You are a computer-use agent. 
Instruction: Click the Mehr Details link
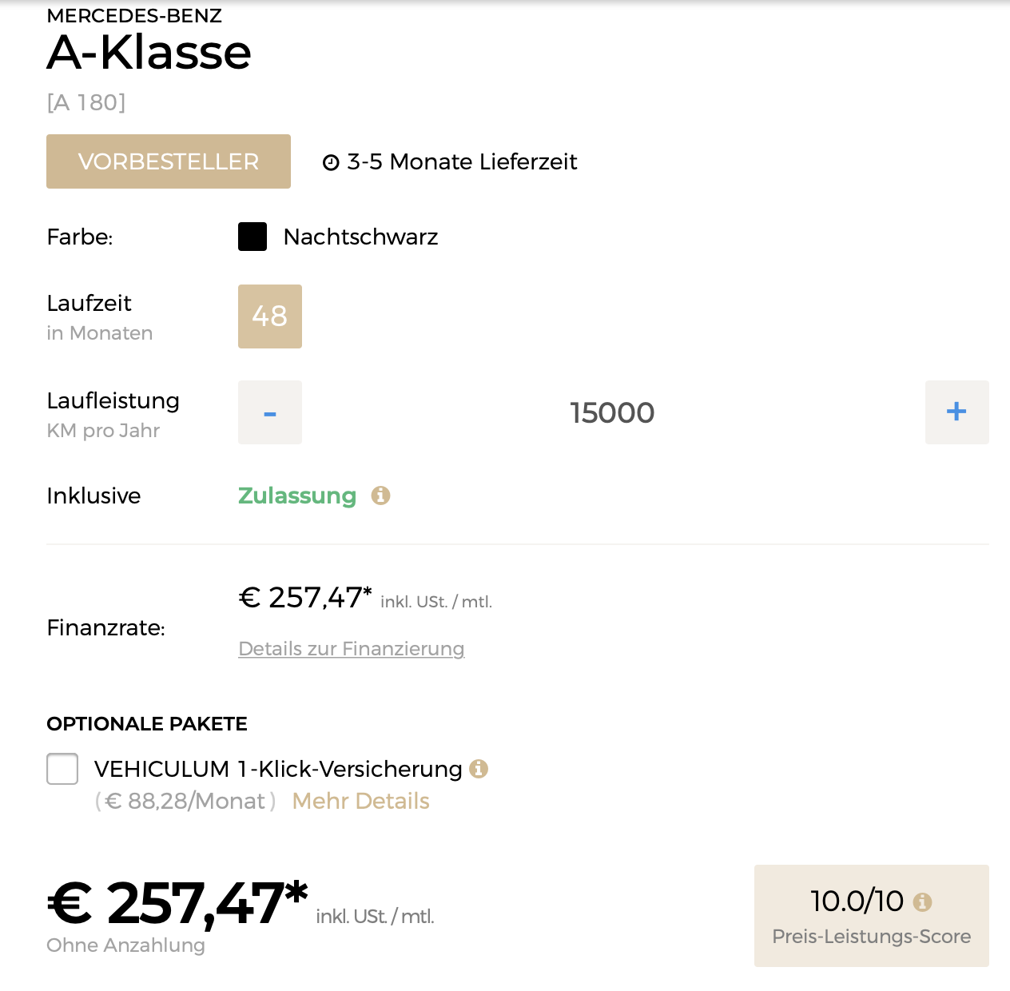[360, 801]
